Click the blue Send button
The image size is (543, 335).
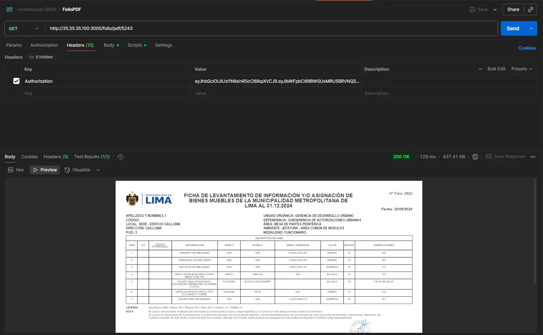[x=512, y=28]
